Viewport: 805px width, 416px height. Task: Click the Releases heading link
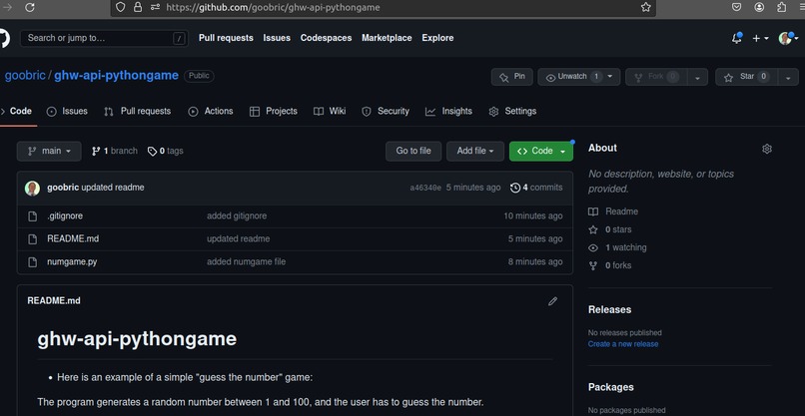tap(610, 309)
